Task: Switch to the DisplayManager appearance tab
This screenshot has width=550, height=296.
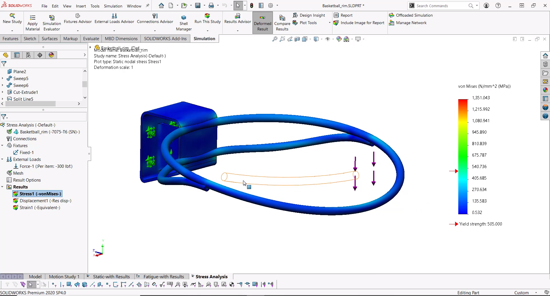Action: pyautogui.click(x=51, y=55)
